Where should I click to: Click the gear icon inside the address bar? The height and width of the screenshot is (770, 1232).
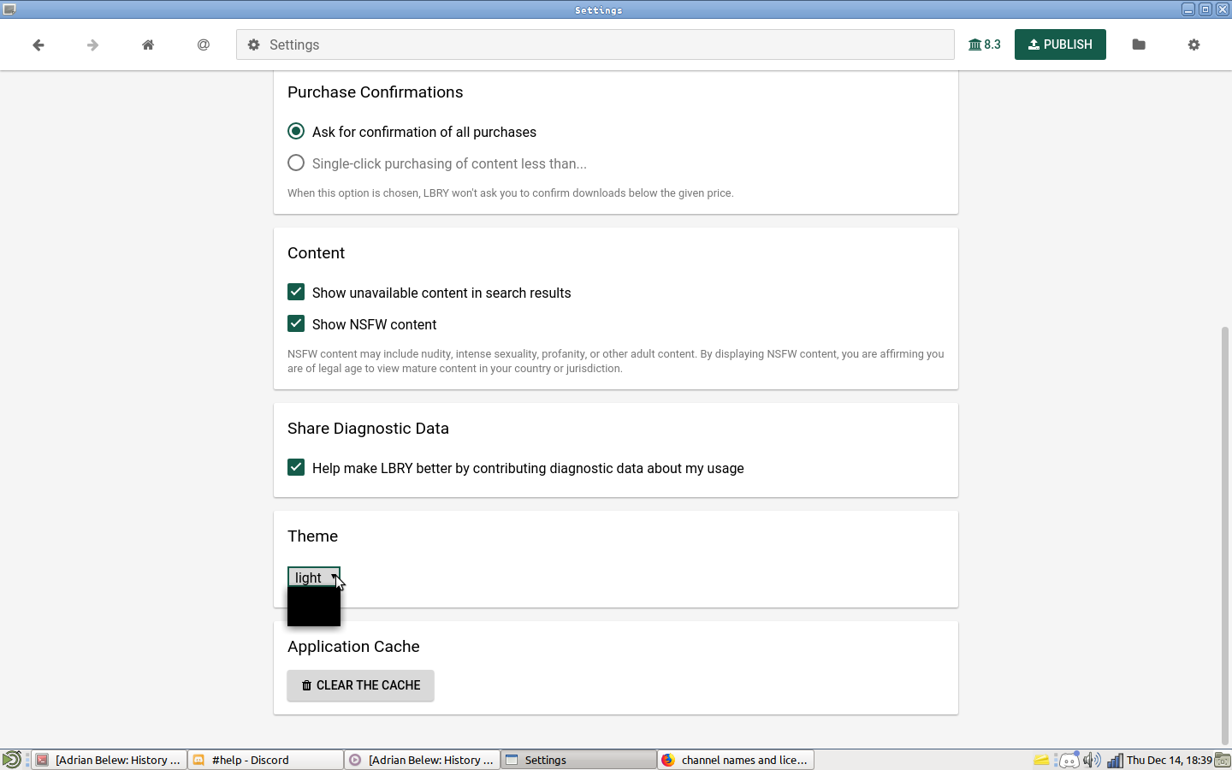[253, 44]
